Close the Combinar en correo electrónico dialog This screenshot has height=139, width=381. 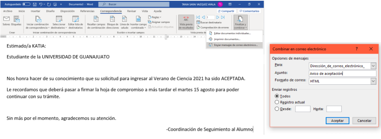point(371,49)
